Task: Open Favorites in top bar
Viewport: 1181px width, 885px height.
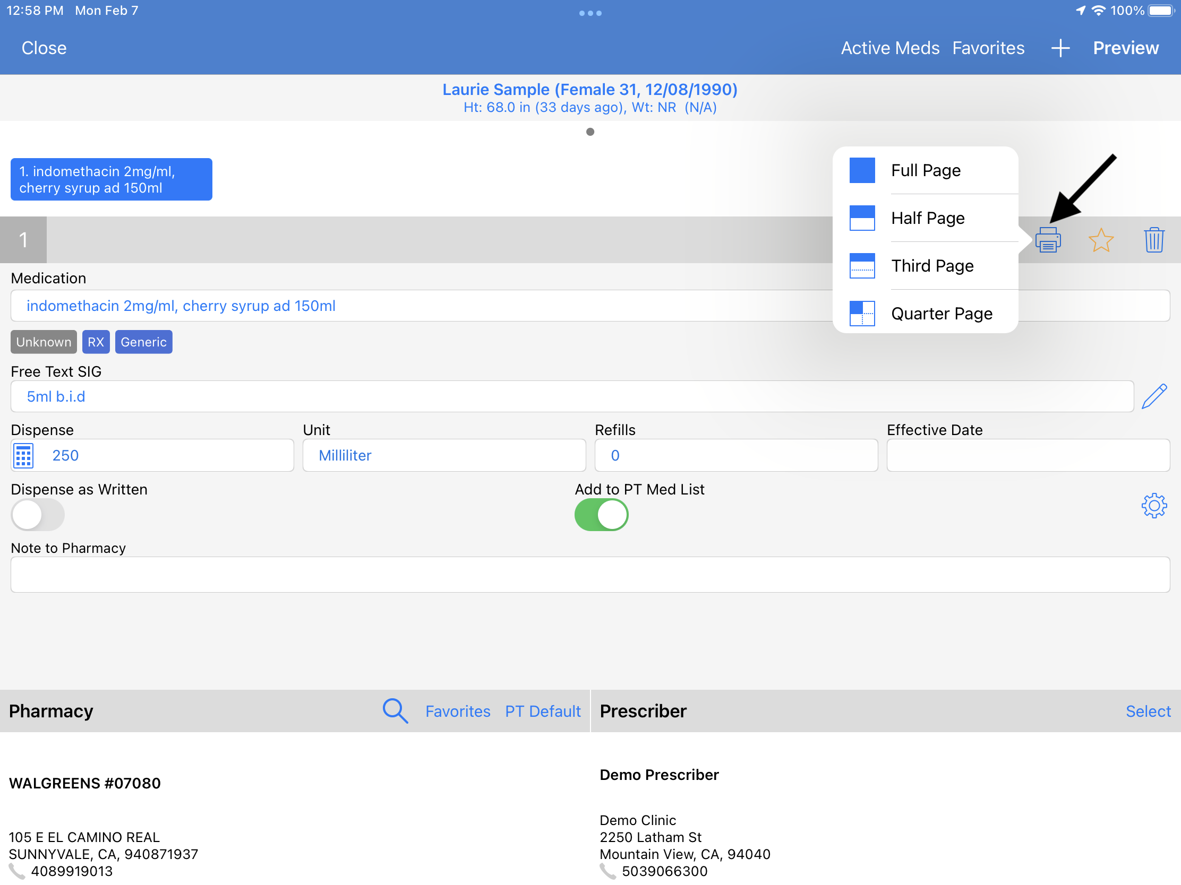Action: 988,48
